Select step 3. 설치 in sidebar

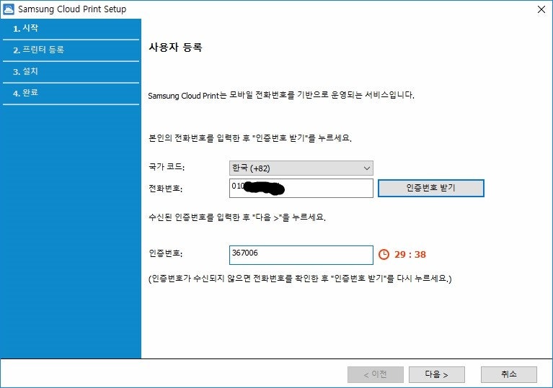click(71, 72)
